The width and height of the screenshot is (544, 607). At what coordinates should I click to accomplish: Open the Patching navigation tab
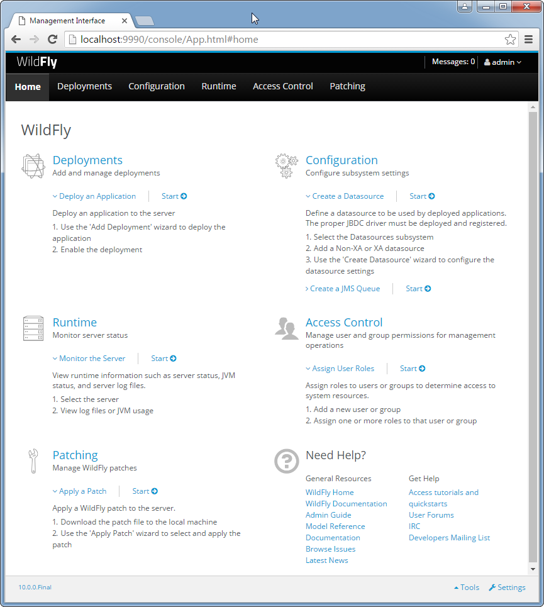(x=347, y=86)
